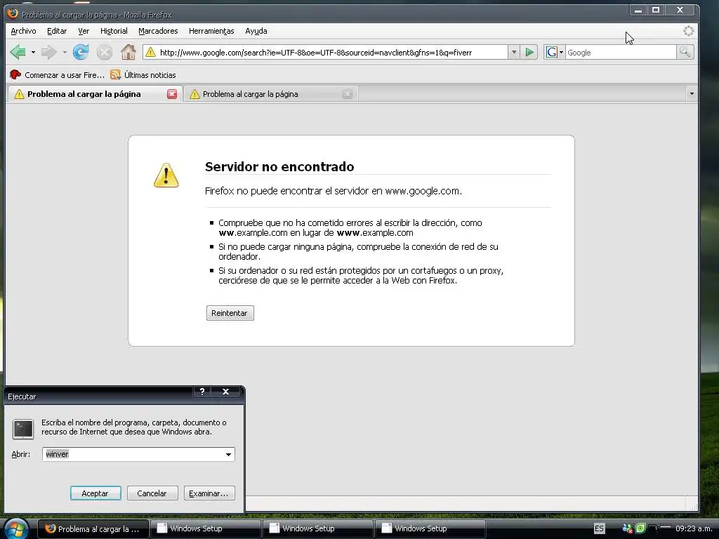Click the Examinar… button

[209, 493]
